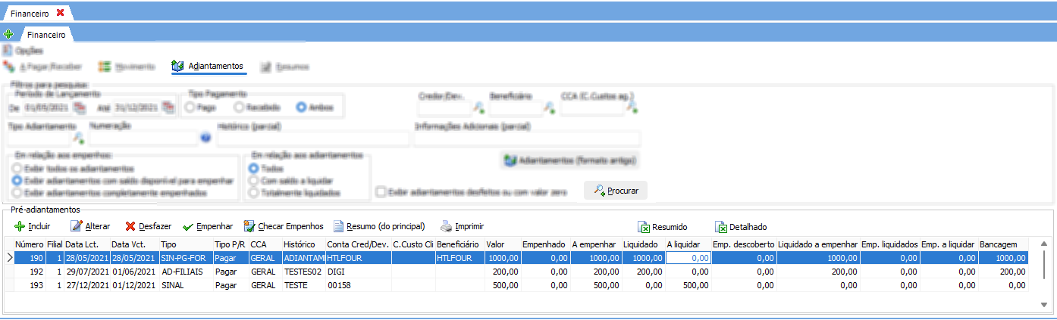
Task: Click the Numeração help icon
Action: (205, 138)
